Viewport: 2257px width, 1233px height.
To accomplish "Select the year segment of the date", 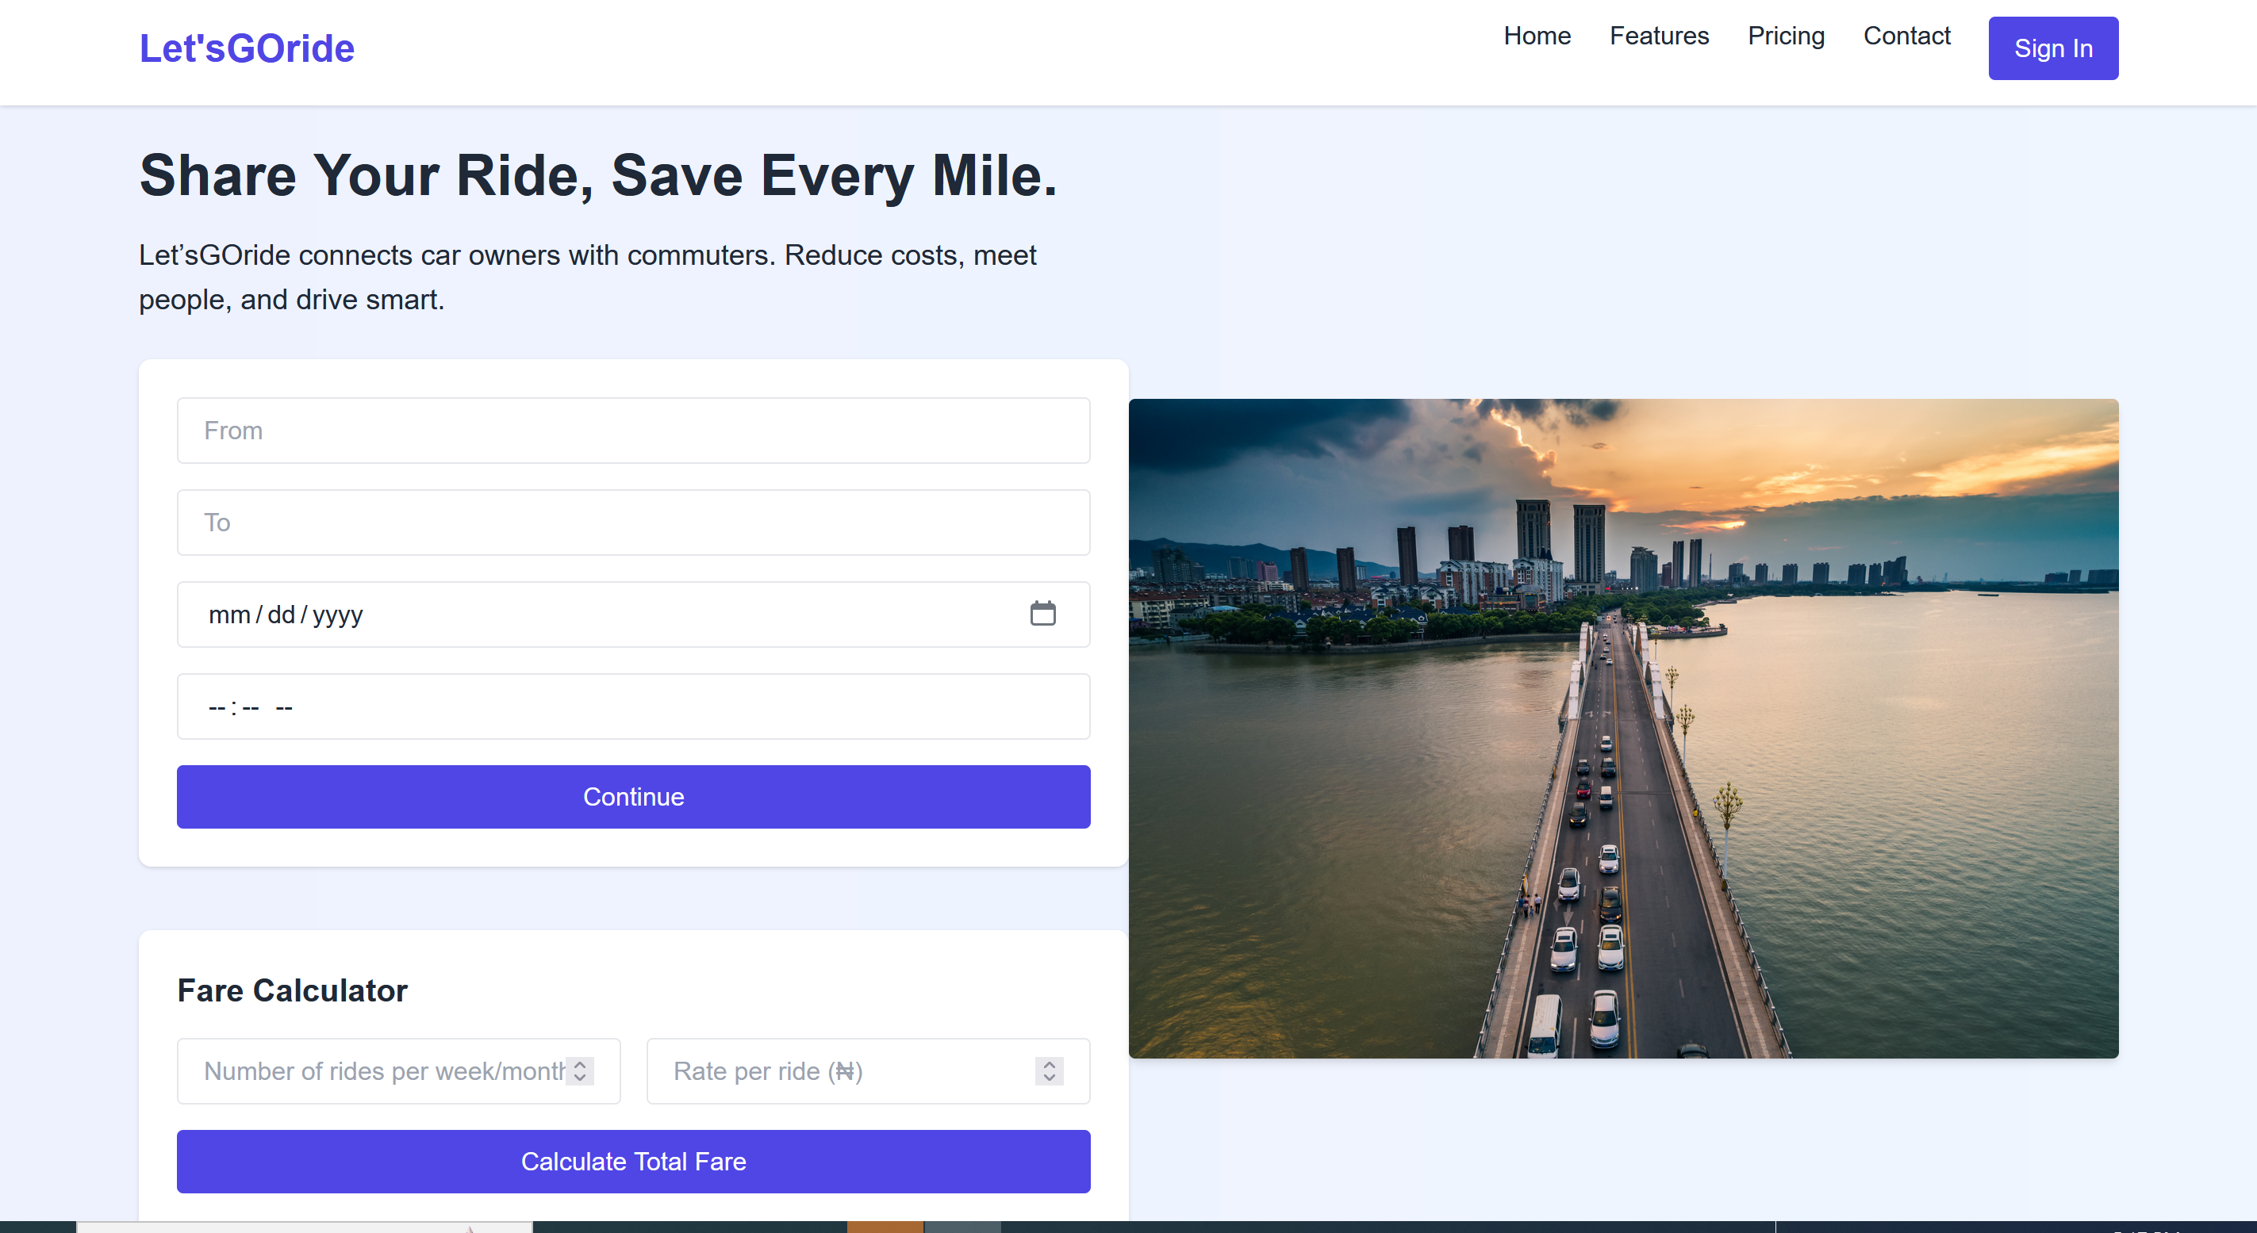I will point(337,615).
